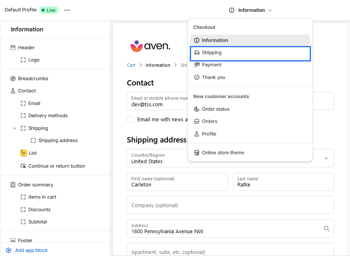Open Online store theme from menu
This screenshot has height=256, width=350.
pyautogui.click(x=223, y=153)
